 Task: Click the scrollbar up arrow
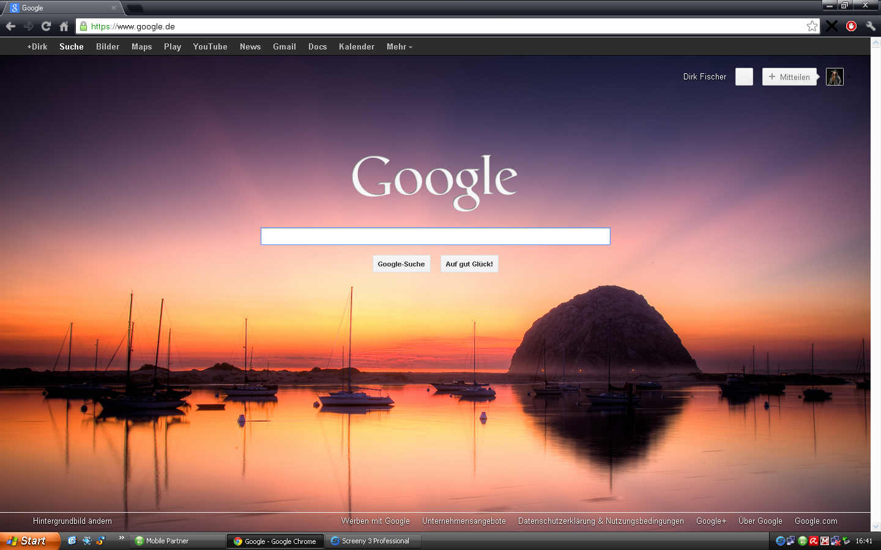click(x=875, y=42)
